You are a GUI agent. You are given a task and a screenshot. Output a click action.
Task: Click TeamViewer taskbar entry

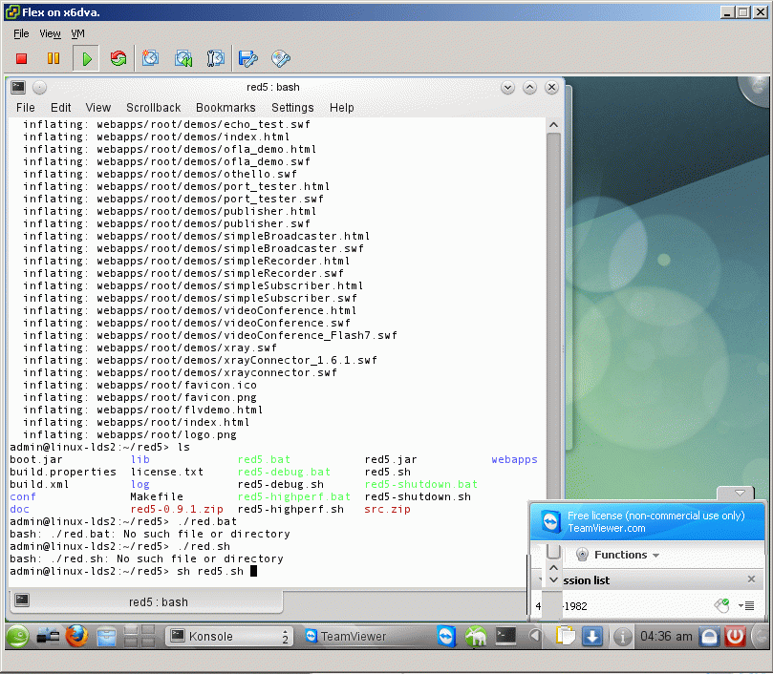point(346,636)
